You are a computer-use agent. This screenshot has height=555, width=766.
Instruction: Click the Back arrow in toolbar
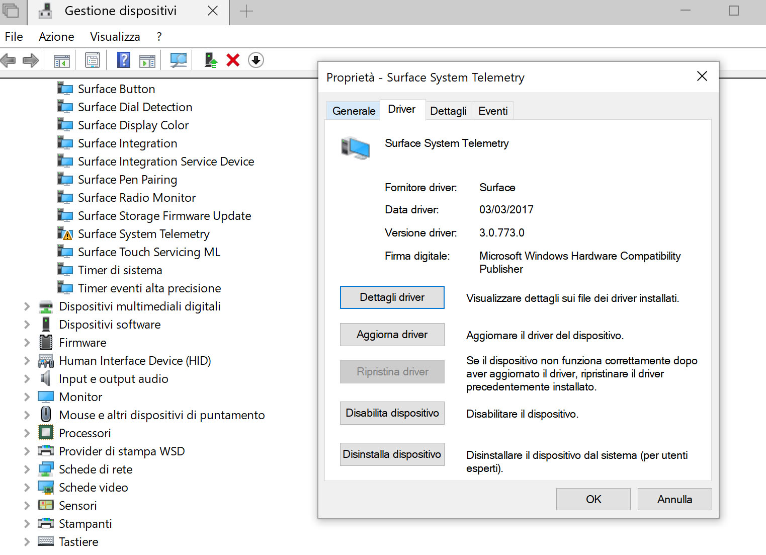tap(9, 60)
